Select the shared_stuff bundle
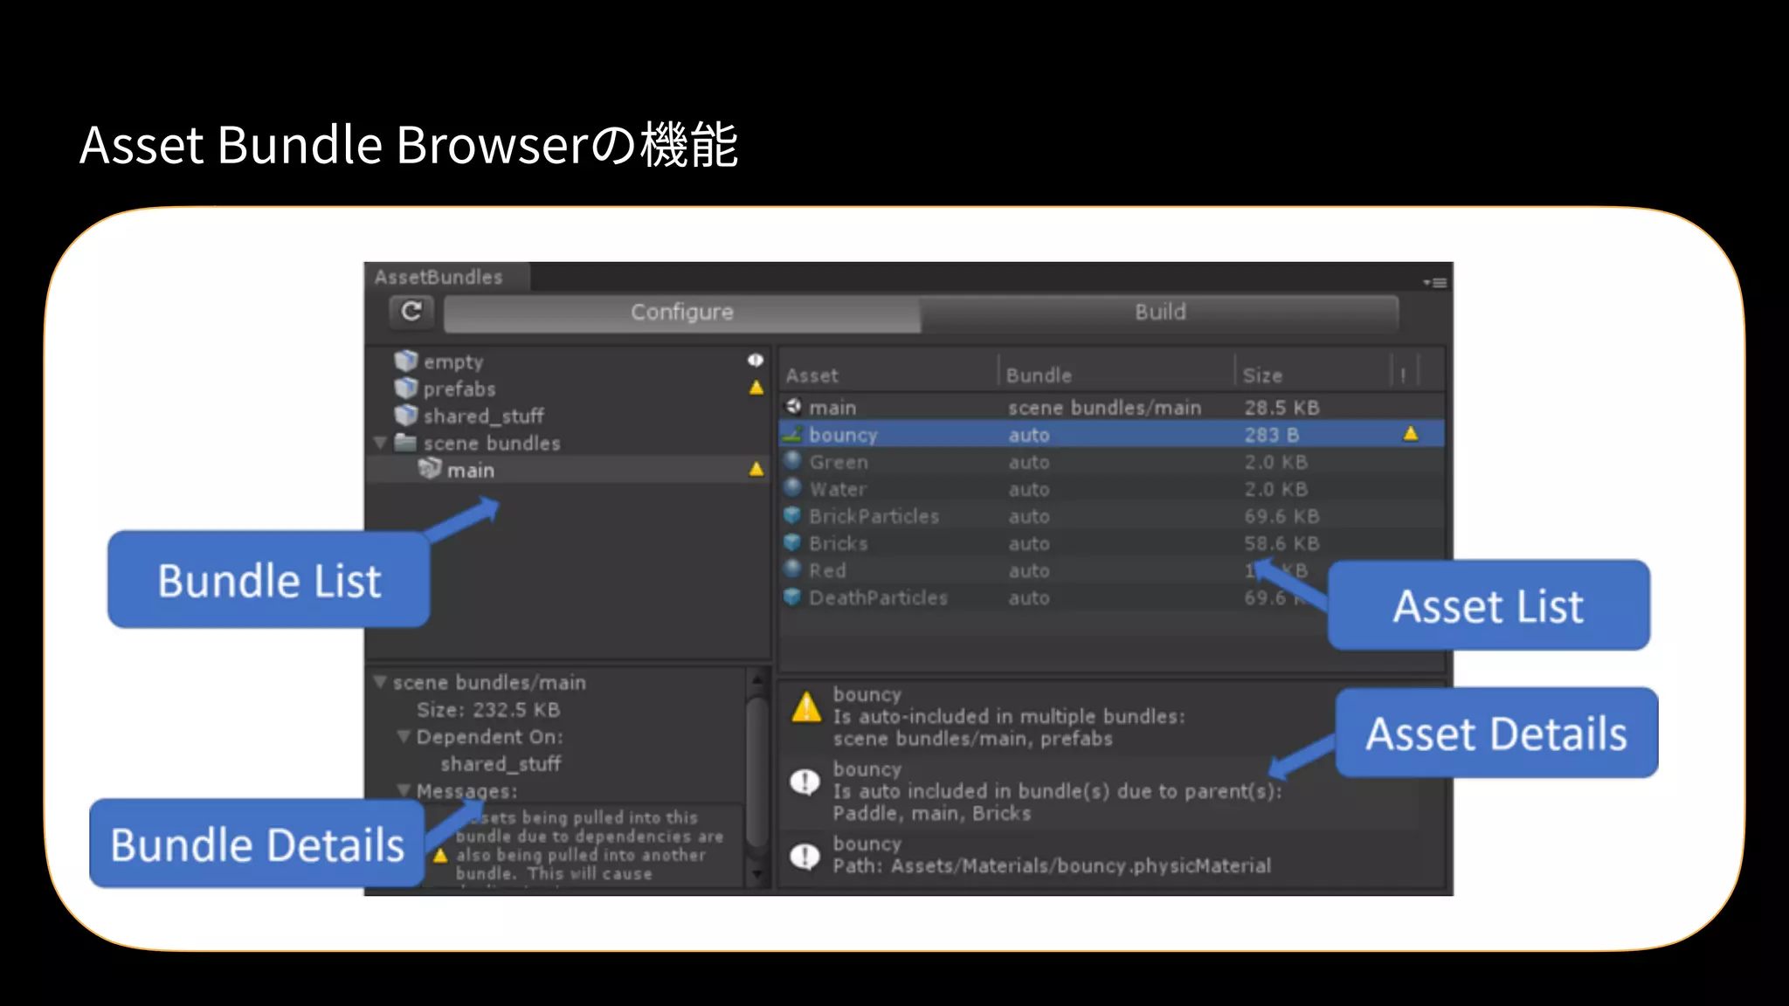The image size is (1789, 1006). click(x=483, y=416)
